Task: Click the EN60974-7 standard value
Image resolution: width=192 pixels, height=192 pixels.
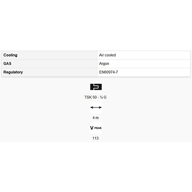Action: (x=109, y=72)
